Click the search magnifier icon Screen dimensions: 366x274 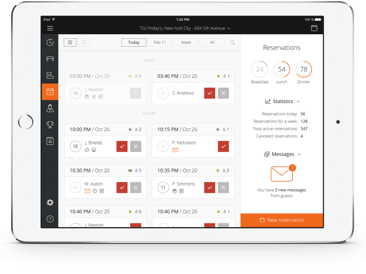pyautogui.click(x=233, y=42)
